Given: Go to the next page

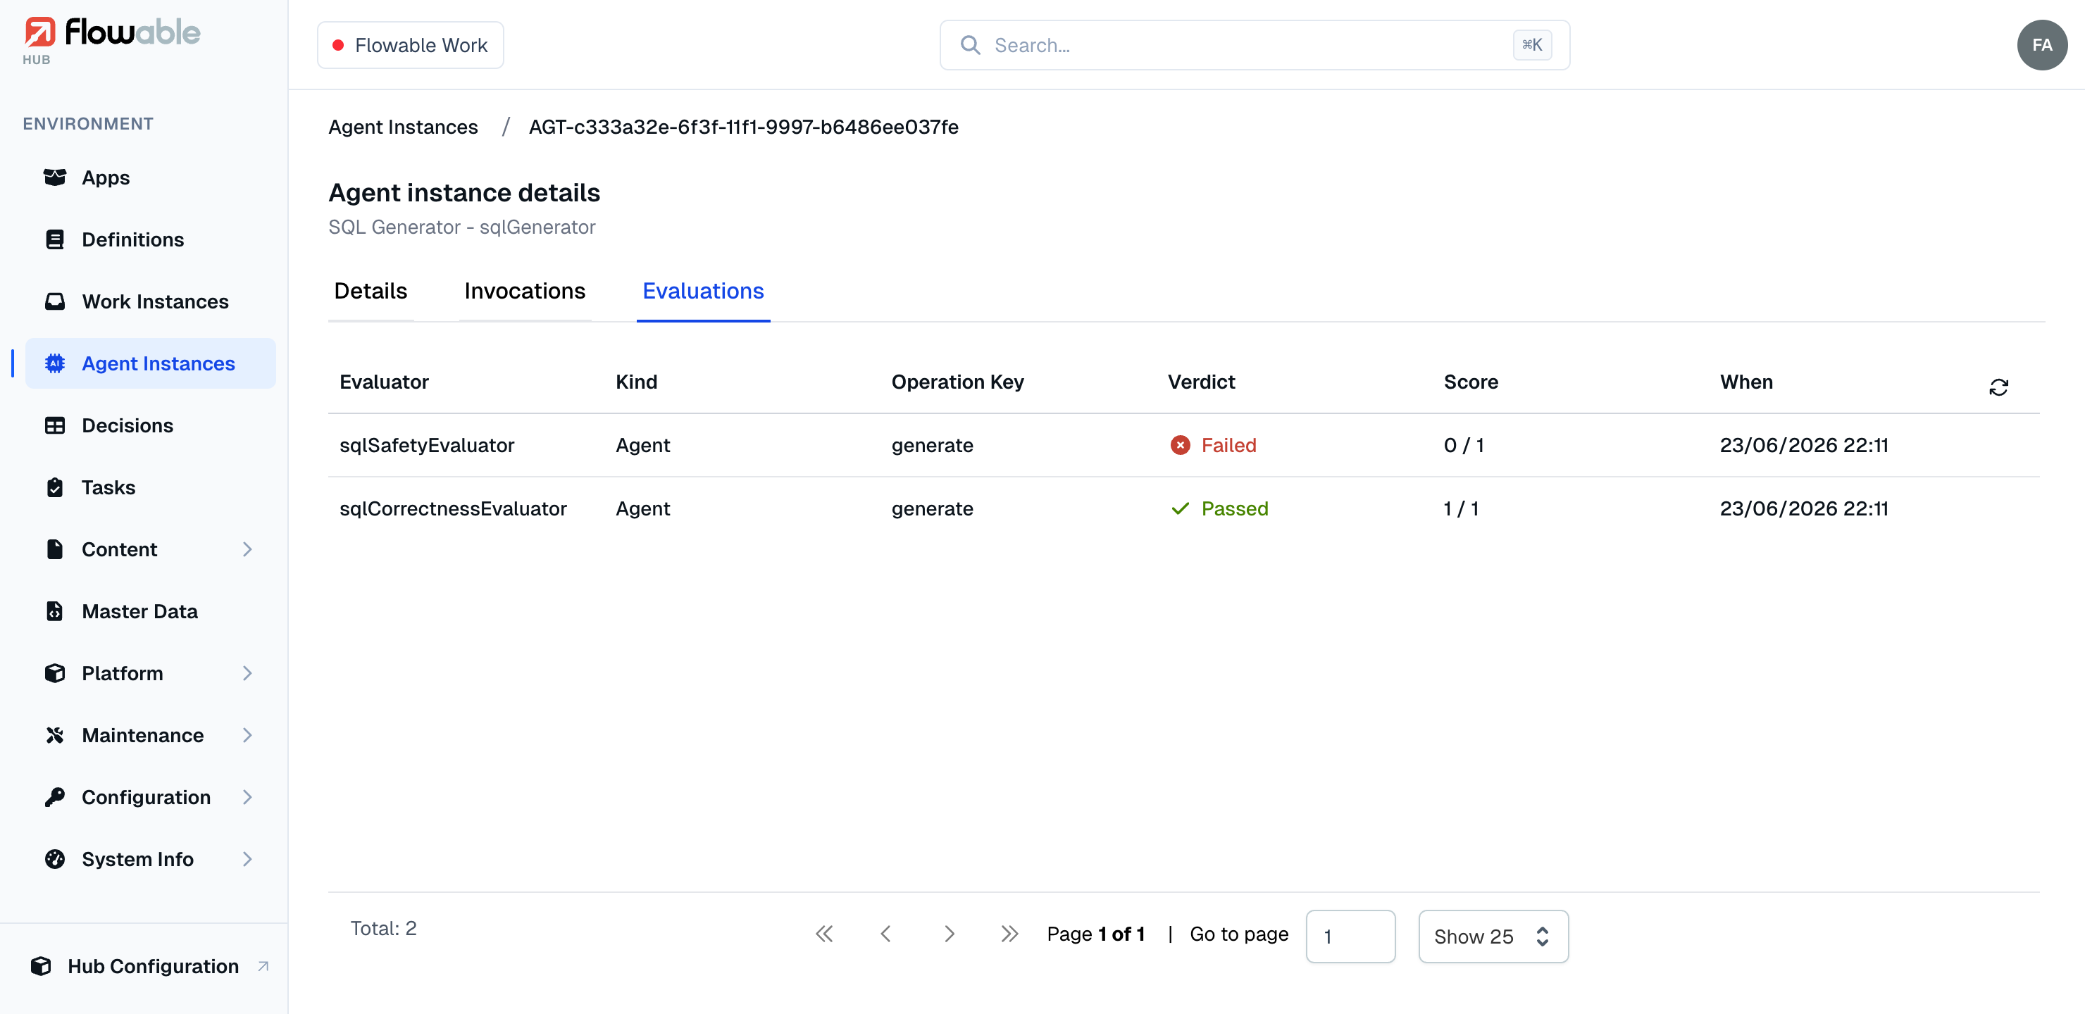Looking at the screenshot, I should click(x=950, y=934).
